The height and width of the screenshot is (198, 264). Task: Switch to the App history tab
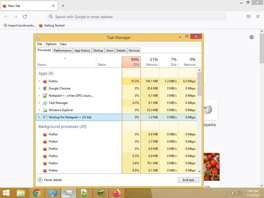pyautogui.click(x=82, y=51)
